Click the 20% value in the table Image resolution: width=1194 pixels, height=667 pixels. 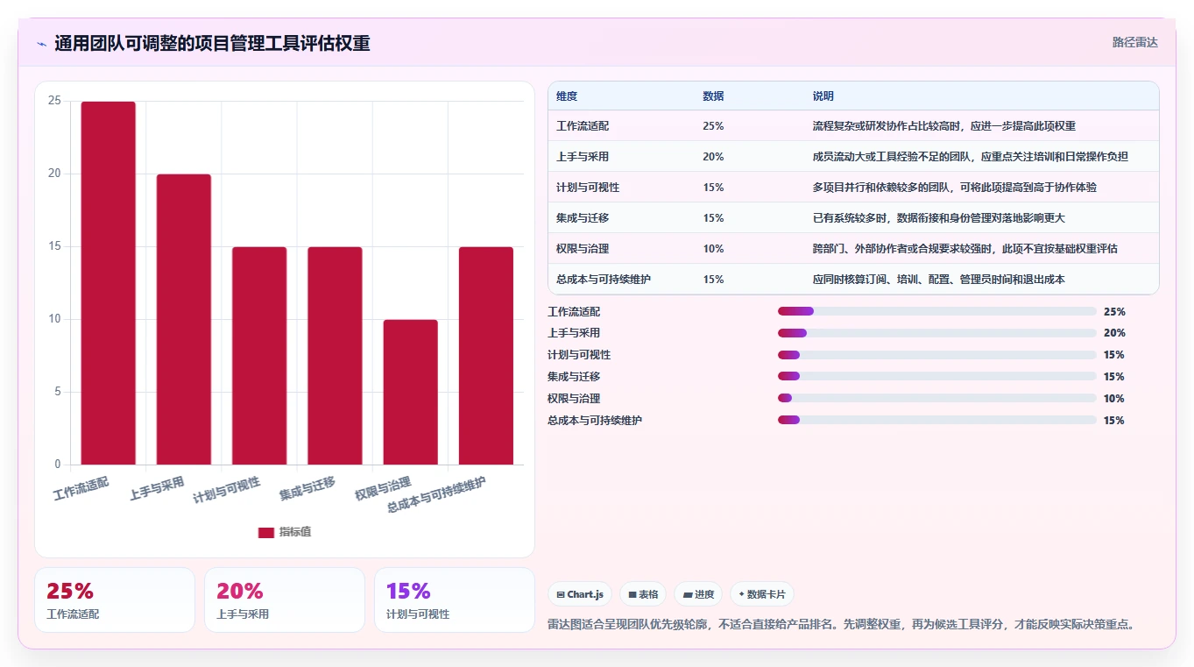pos(713,157)
